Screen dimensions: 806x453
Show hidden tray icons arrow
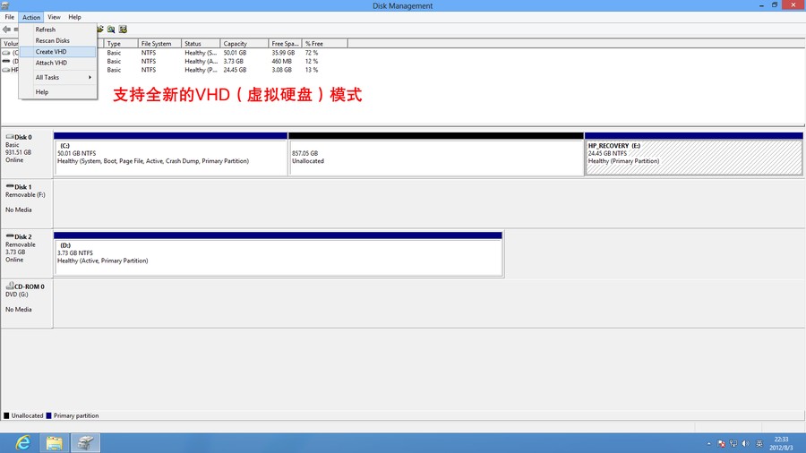coord(708,443)
